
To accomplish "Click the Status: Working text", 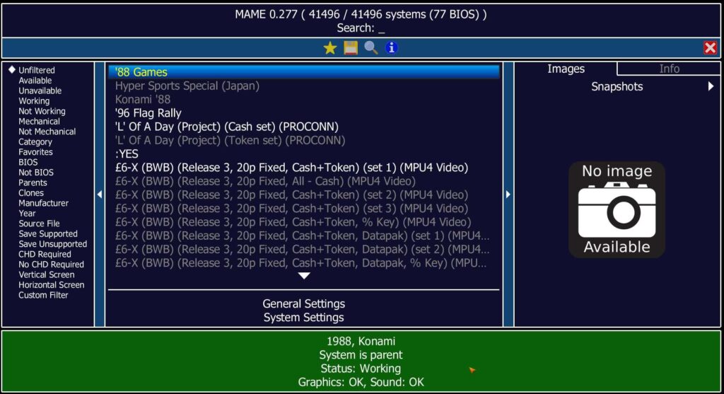I will coord(361,369).
